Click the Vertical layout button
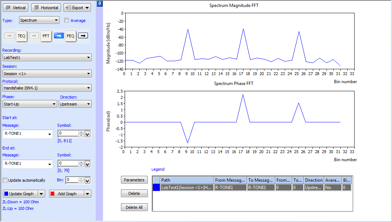Screen dimensions: 392x222 point(15,8)
